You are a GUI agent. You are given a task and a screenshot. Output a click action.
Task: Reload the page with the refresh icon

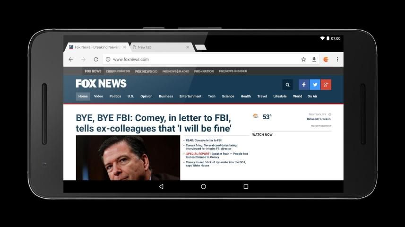(x=96, y=60)
